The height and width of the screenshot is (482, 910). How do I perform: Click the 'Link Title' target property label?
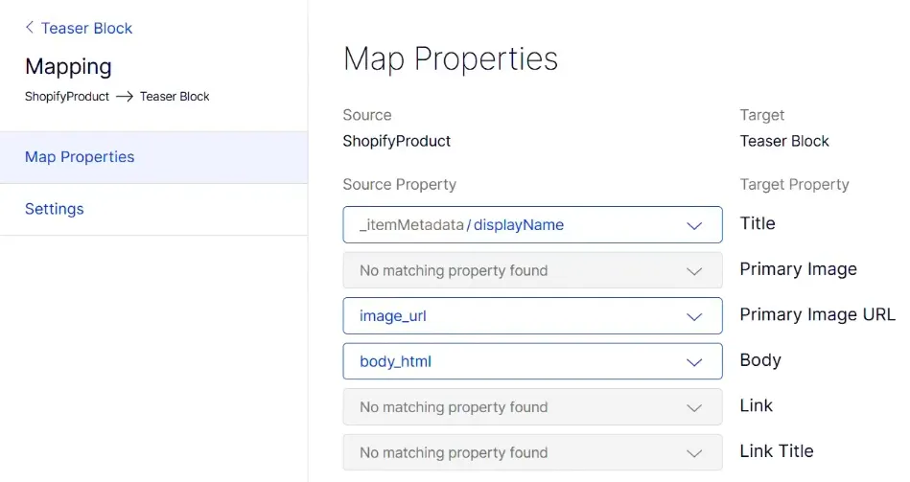[777, 451]
